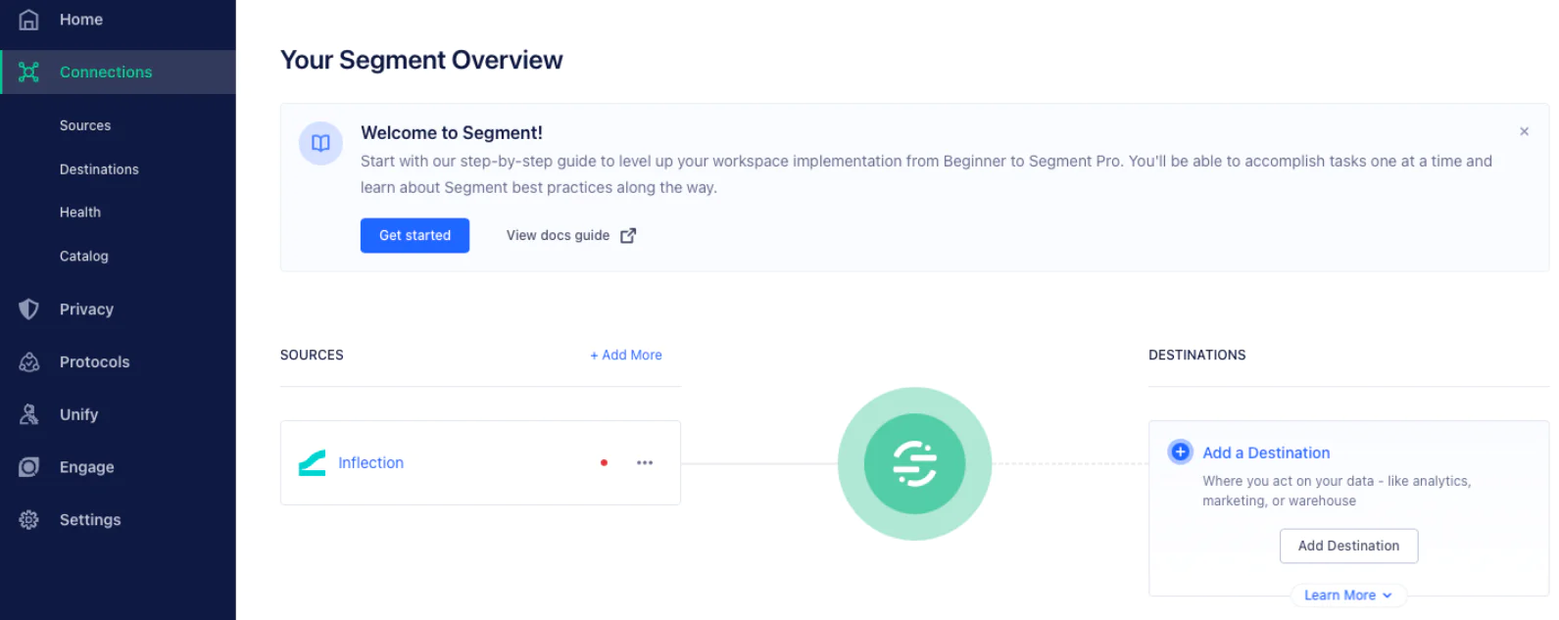Click the Inflection source logo icon
The image size is (1559, 620).
click(x=313, y=463)
